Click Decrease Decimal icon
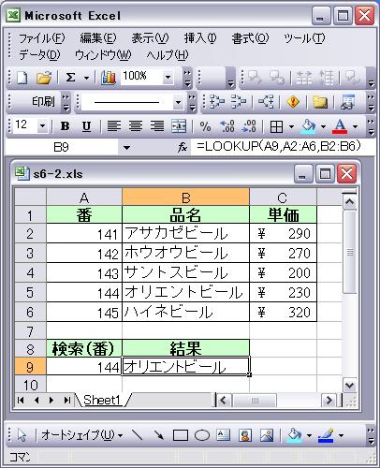The width and height of the screenshot is (380, 468). (249, 126)
